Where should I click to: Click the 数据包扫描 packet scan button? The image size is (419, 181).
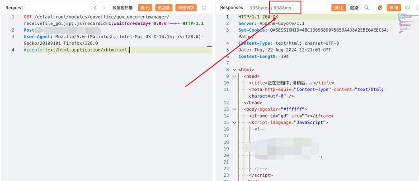click(122, 8)
